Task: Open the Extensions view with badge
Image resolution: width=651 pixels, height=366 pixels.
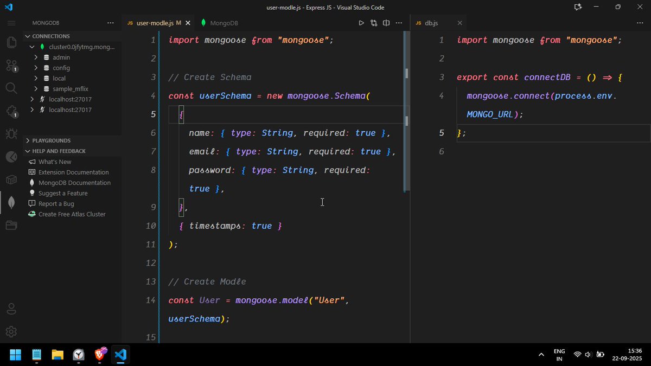Action: (x=11, y=111)
